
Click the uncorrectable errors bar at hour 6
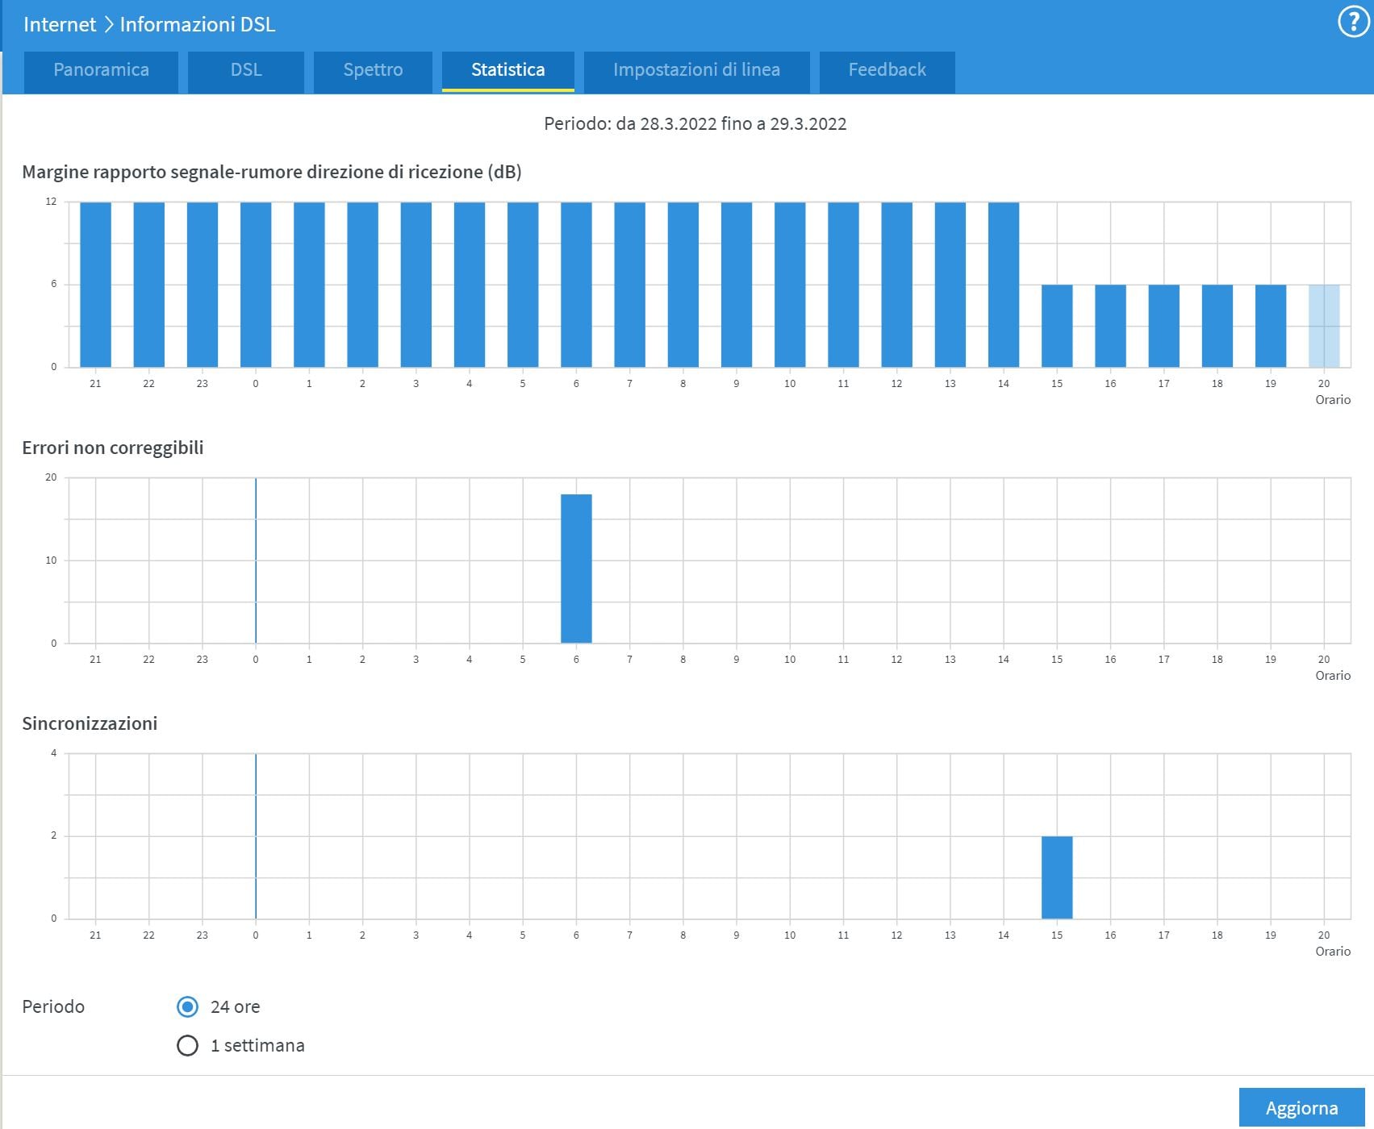tap(576, 569)
